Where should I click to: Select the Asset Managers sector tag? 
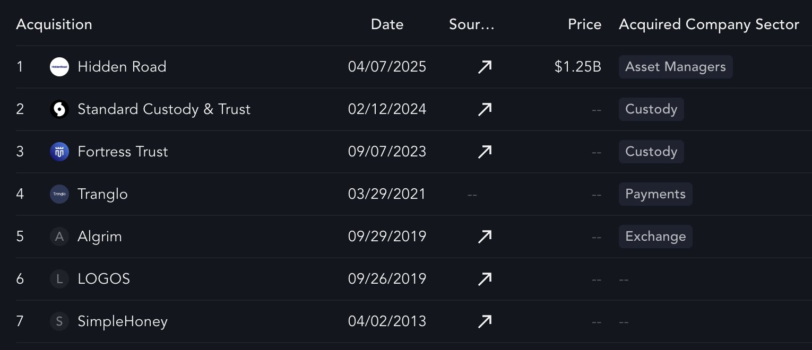(675, 67)
